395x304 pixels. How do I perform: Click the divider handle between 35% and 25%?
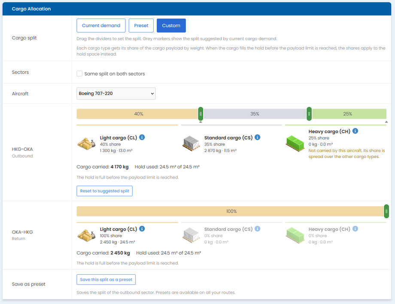[309, 114]
